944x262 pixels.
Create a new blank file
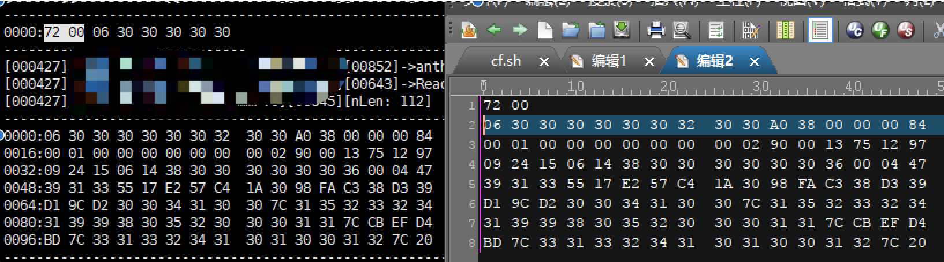(545, 29)
